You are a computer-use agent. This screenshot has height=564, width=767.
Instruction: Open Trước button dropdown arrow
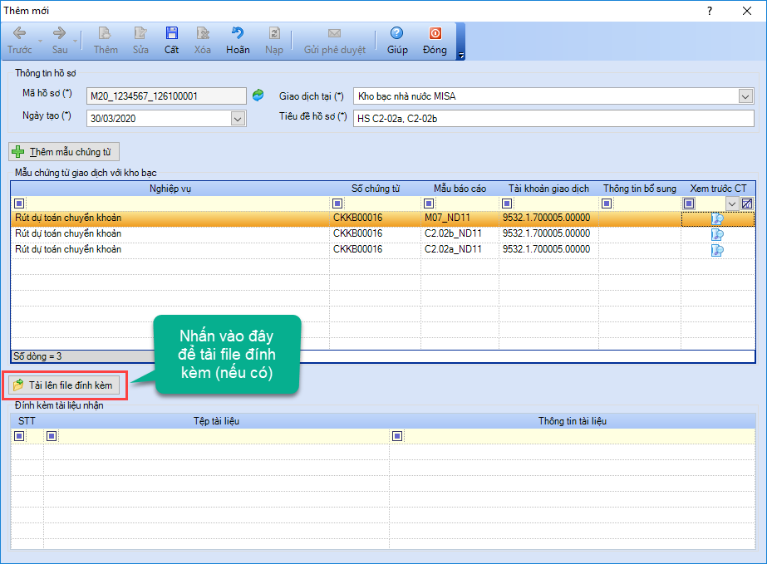click(40, 41)
